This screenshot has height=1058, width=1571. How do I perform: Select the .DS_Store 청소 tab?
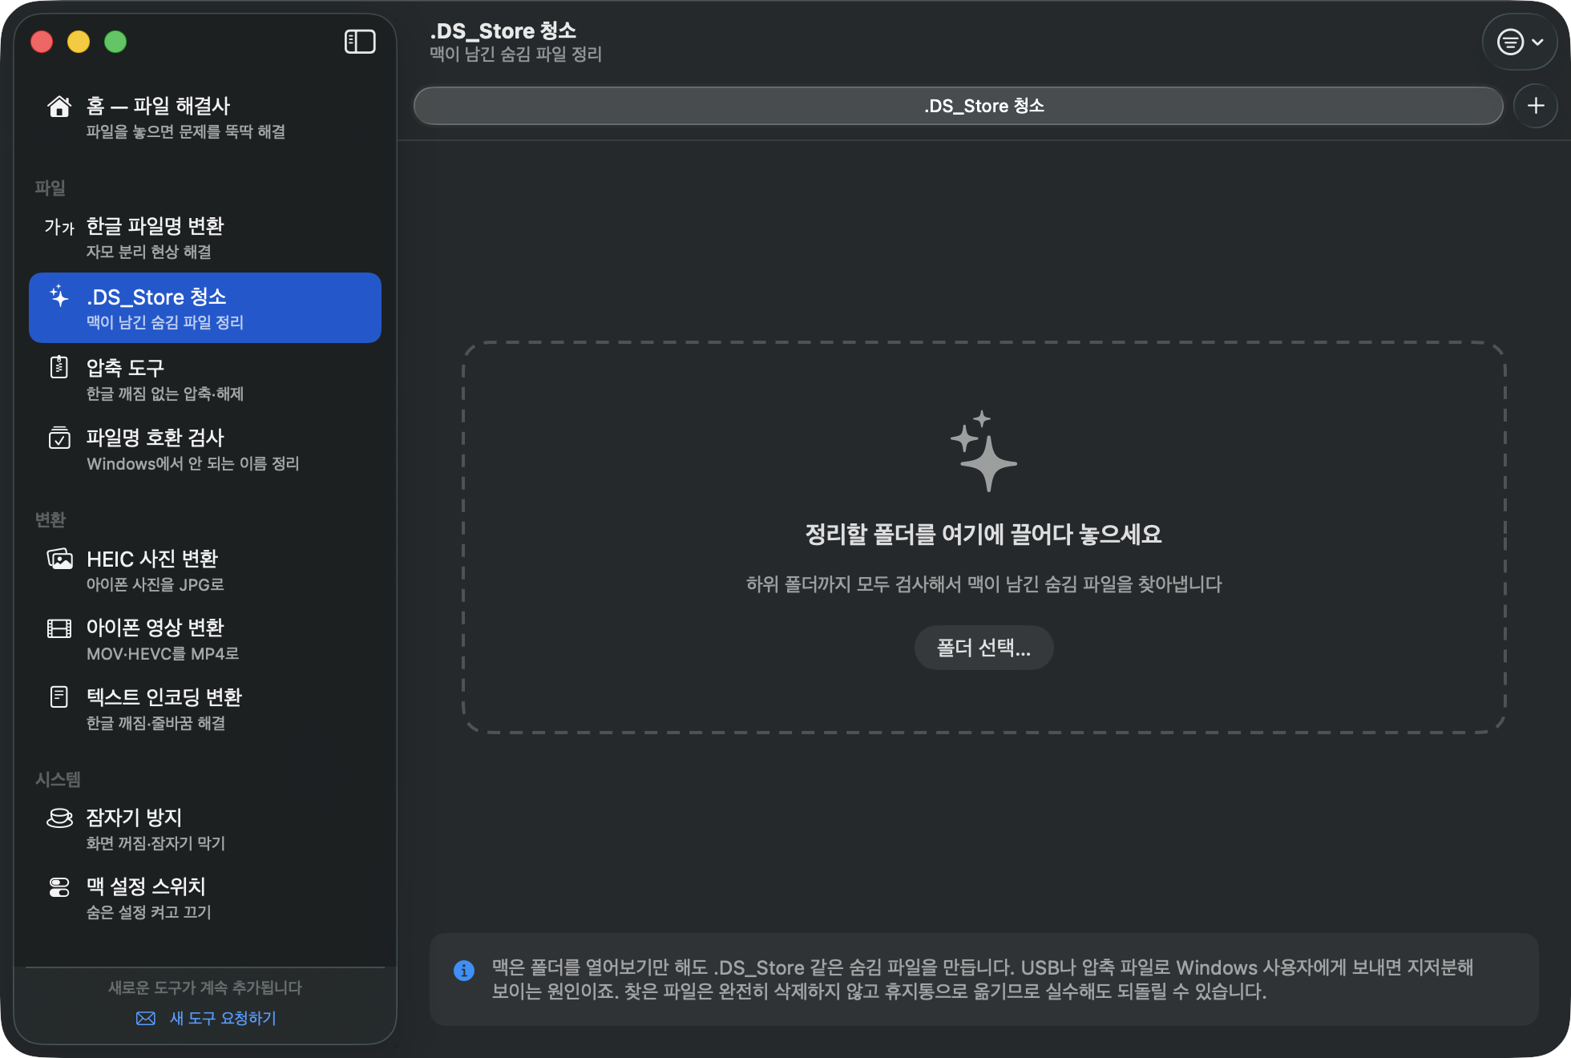tap(958, 106)
